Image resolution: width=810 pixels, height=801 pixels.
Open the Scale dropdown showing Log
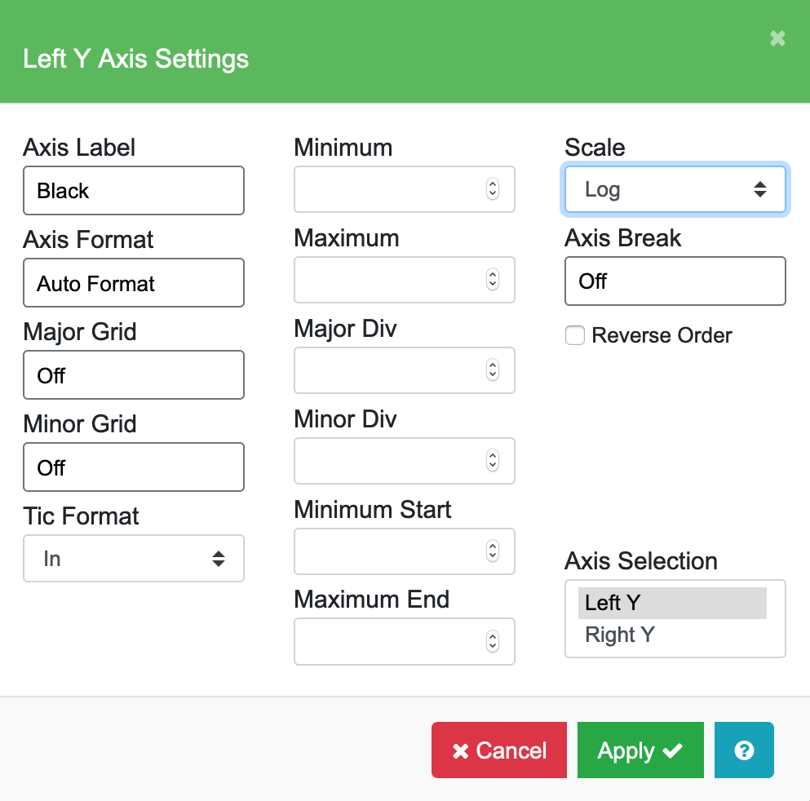tap(675, 190)
